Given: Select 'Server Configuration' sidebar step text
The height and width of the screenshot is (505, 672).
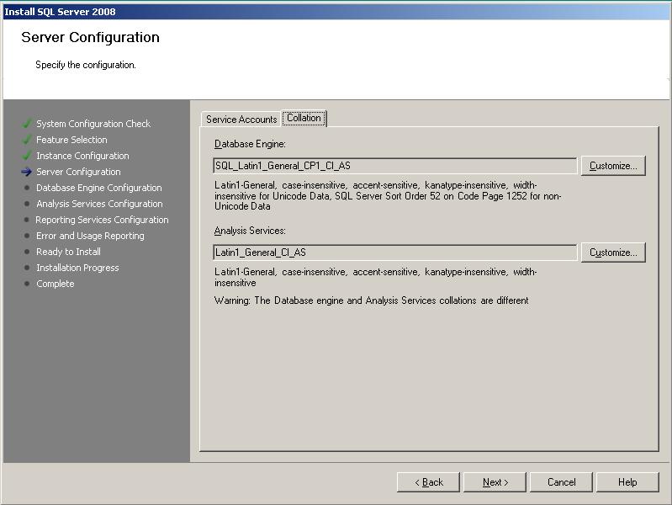Looking at the screenshot, I should click(x=78, y=172).
